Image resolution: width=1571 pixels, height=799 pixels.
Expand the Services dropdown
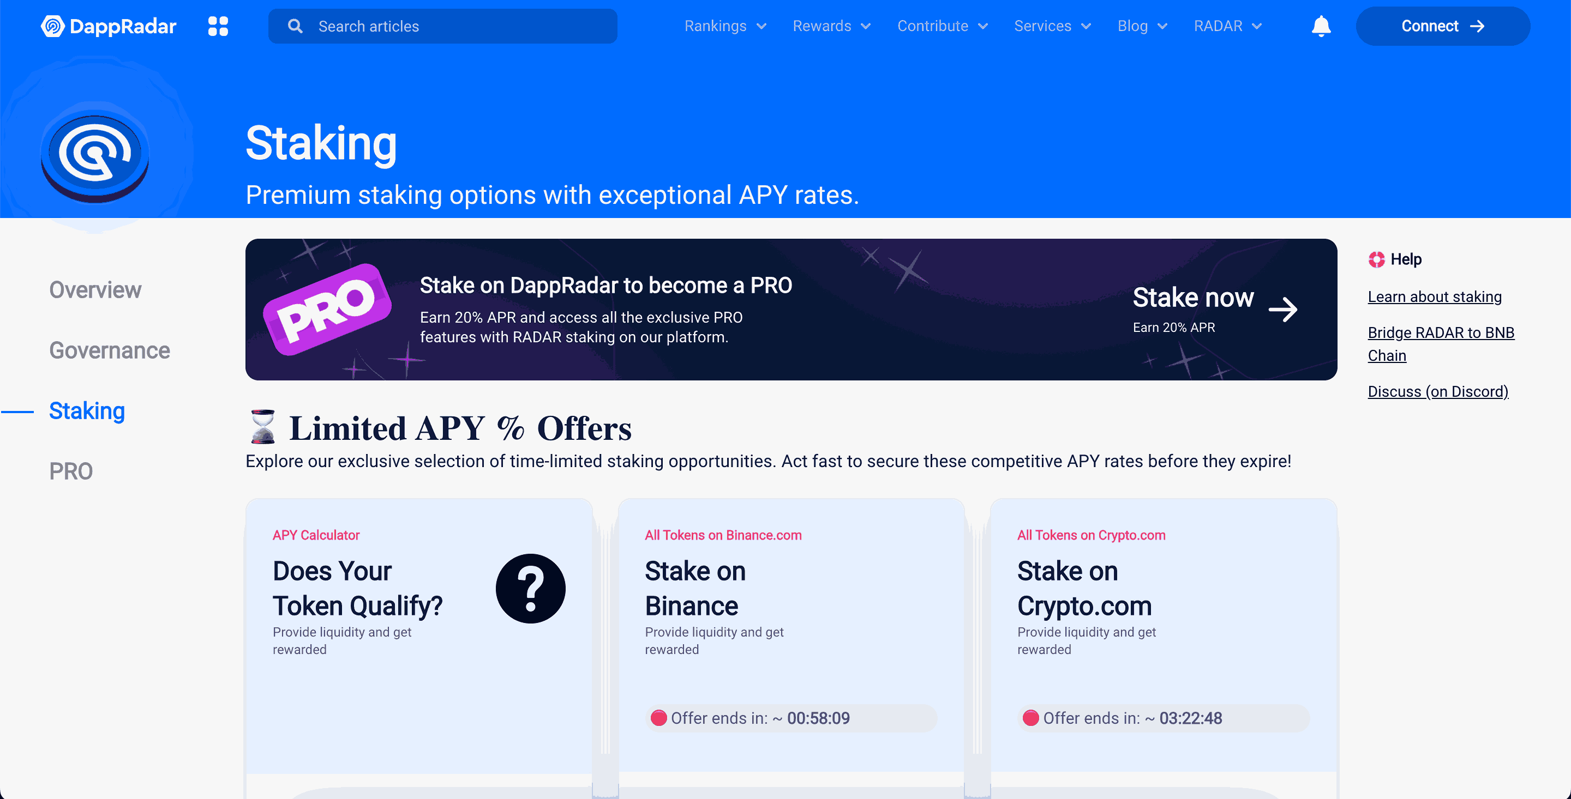click(1052, 26)
